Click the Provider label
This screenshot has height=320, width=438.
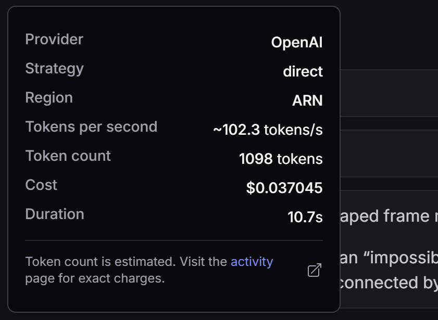tap(54, 40)
